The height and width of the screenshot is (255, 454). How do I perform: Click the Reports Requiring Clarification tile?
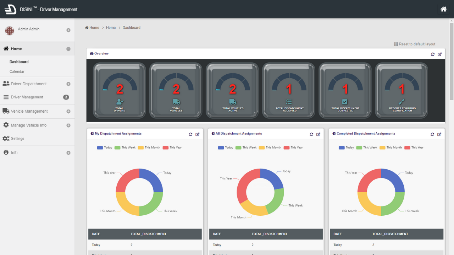(402, 90)
